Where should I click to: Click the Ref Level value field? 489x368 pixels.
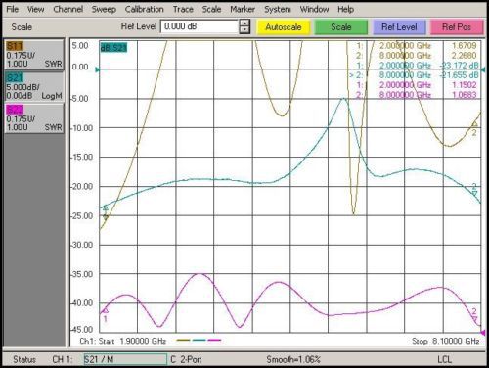[x=200, y=26]
